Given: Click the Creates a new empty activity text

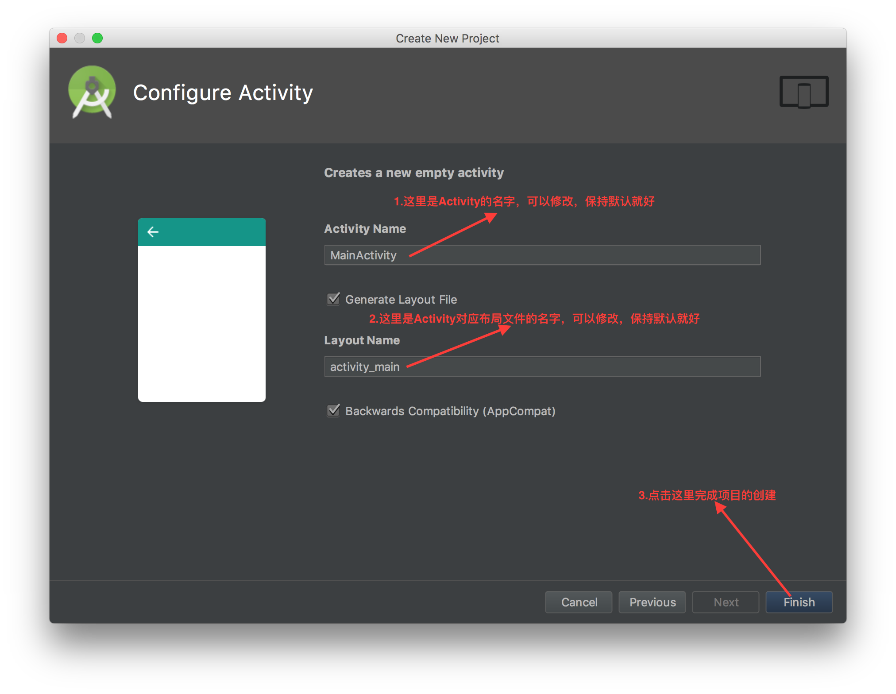Looking at the screenshot, I should pos(413,173).
